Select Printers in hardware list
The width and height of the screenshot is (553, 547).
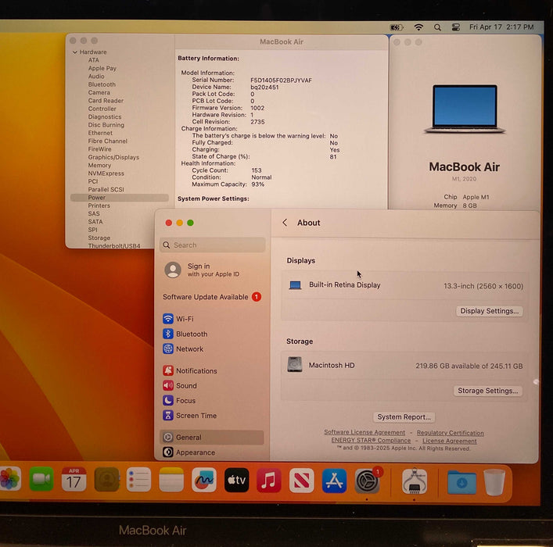point(99,206)
